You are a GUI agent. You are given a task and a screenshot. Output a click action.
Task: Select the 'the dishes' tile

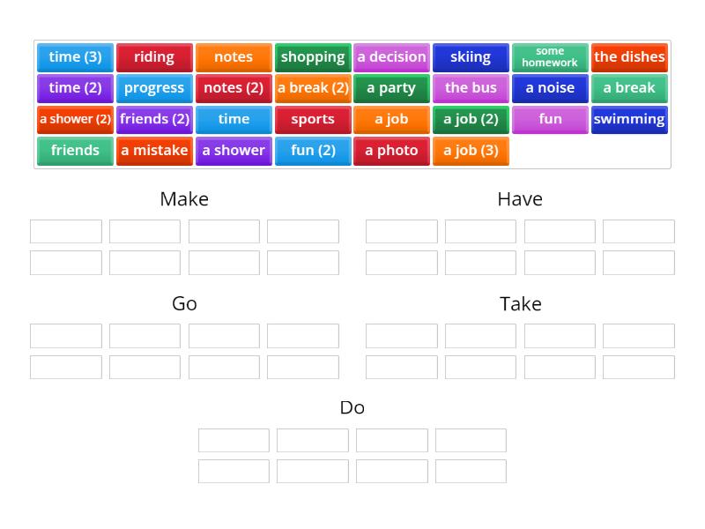pyautogui.click(x=629, y=56)
